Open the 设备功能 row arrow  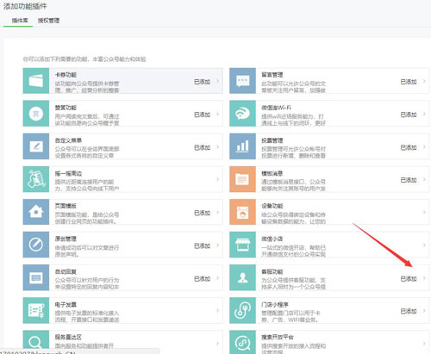tap(424, 212)
